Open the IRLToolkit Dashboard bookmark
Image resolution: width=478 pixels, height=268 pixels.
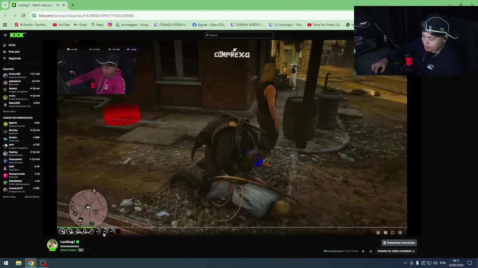31,25
